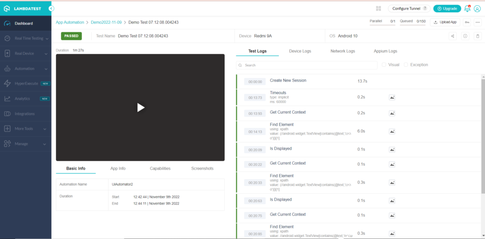Open Analytics chart icon
This screenshot has height=239, width=485.
point(8,99)
